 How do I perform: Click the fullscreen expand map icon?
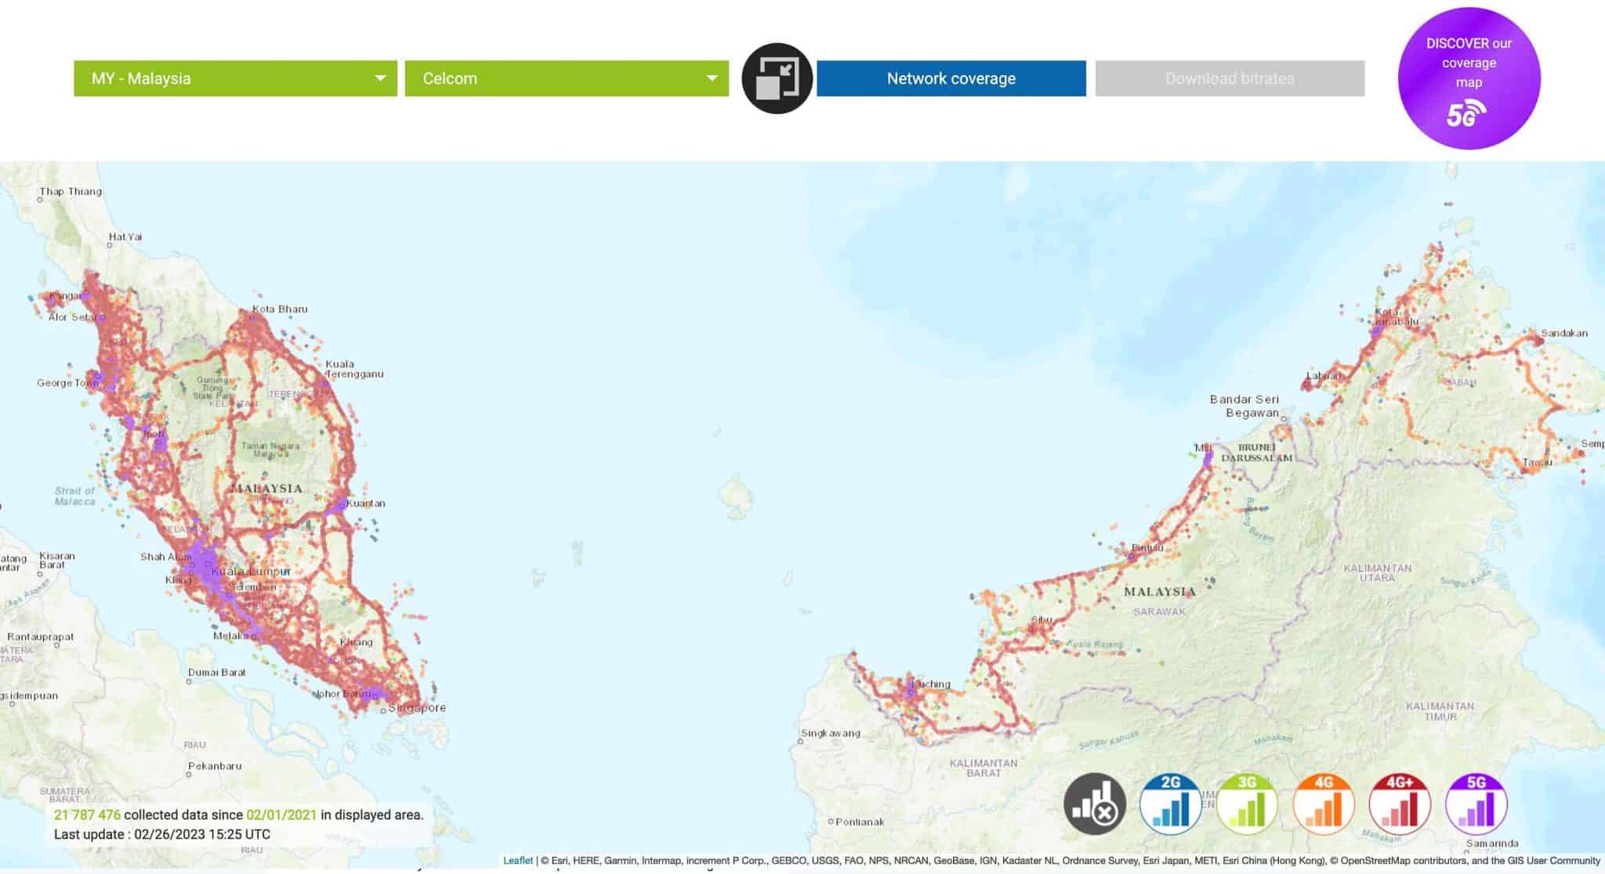coord(777,78)
